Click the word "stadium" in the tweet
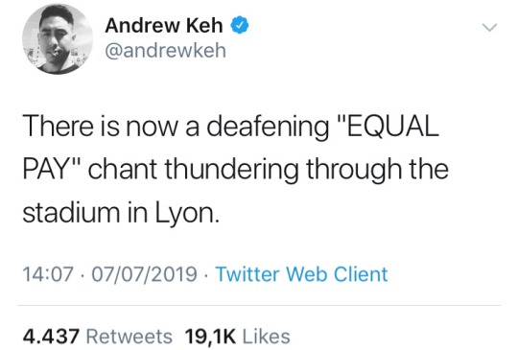This screenshot has height=350, width=518. tap(71, 213)
